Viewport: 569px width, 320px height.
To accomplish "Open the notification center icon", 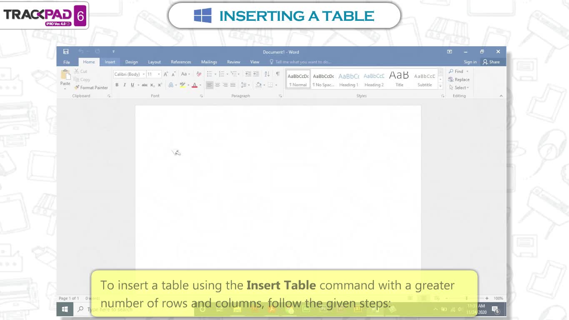I will tap(495, 310).
